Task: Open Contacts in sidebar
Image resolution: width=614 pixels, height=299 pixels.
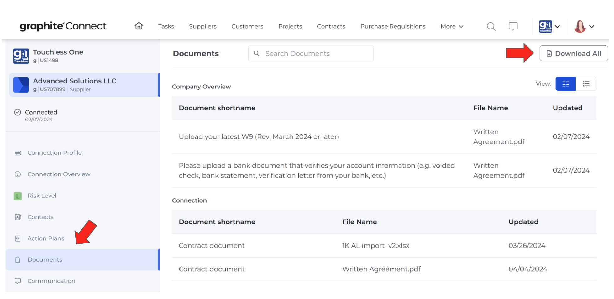Action: pyautogui.click(x=40, y=217)
